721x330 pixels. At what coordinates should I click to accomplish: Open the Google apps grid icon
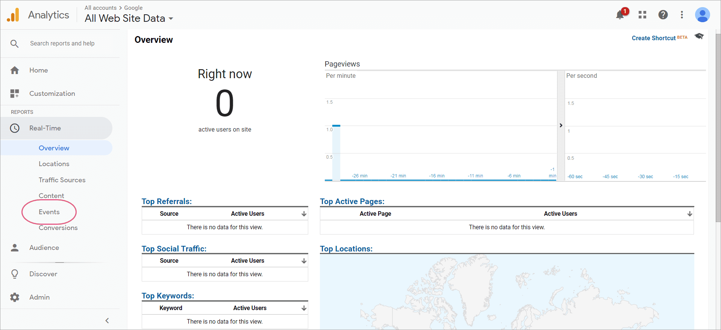[x=642, y=15]
